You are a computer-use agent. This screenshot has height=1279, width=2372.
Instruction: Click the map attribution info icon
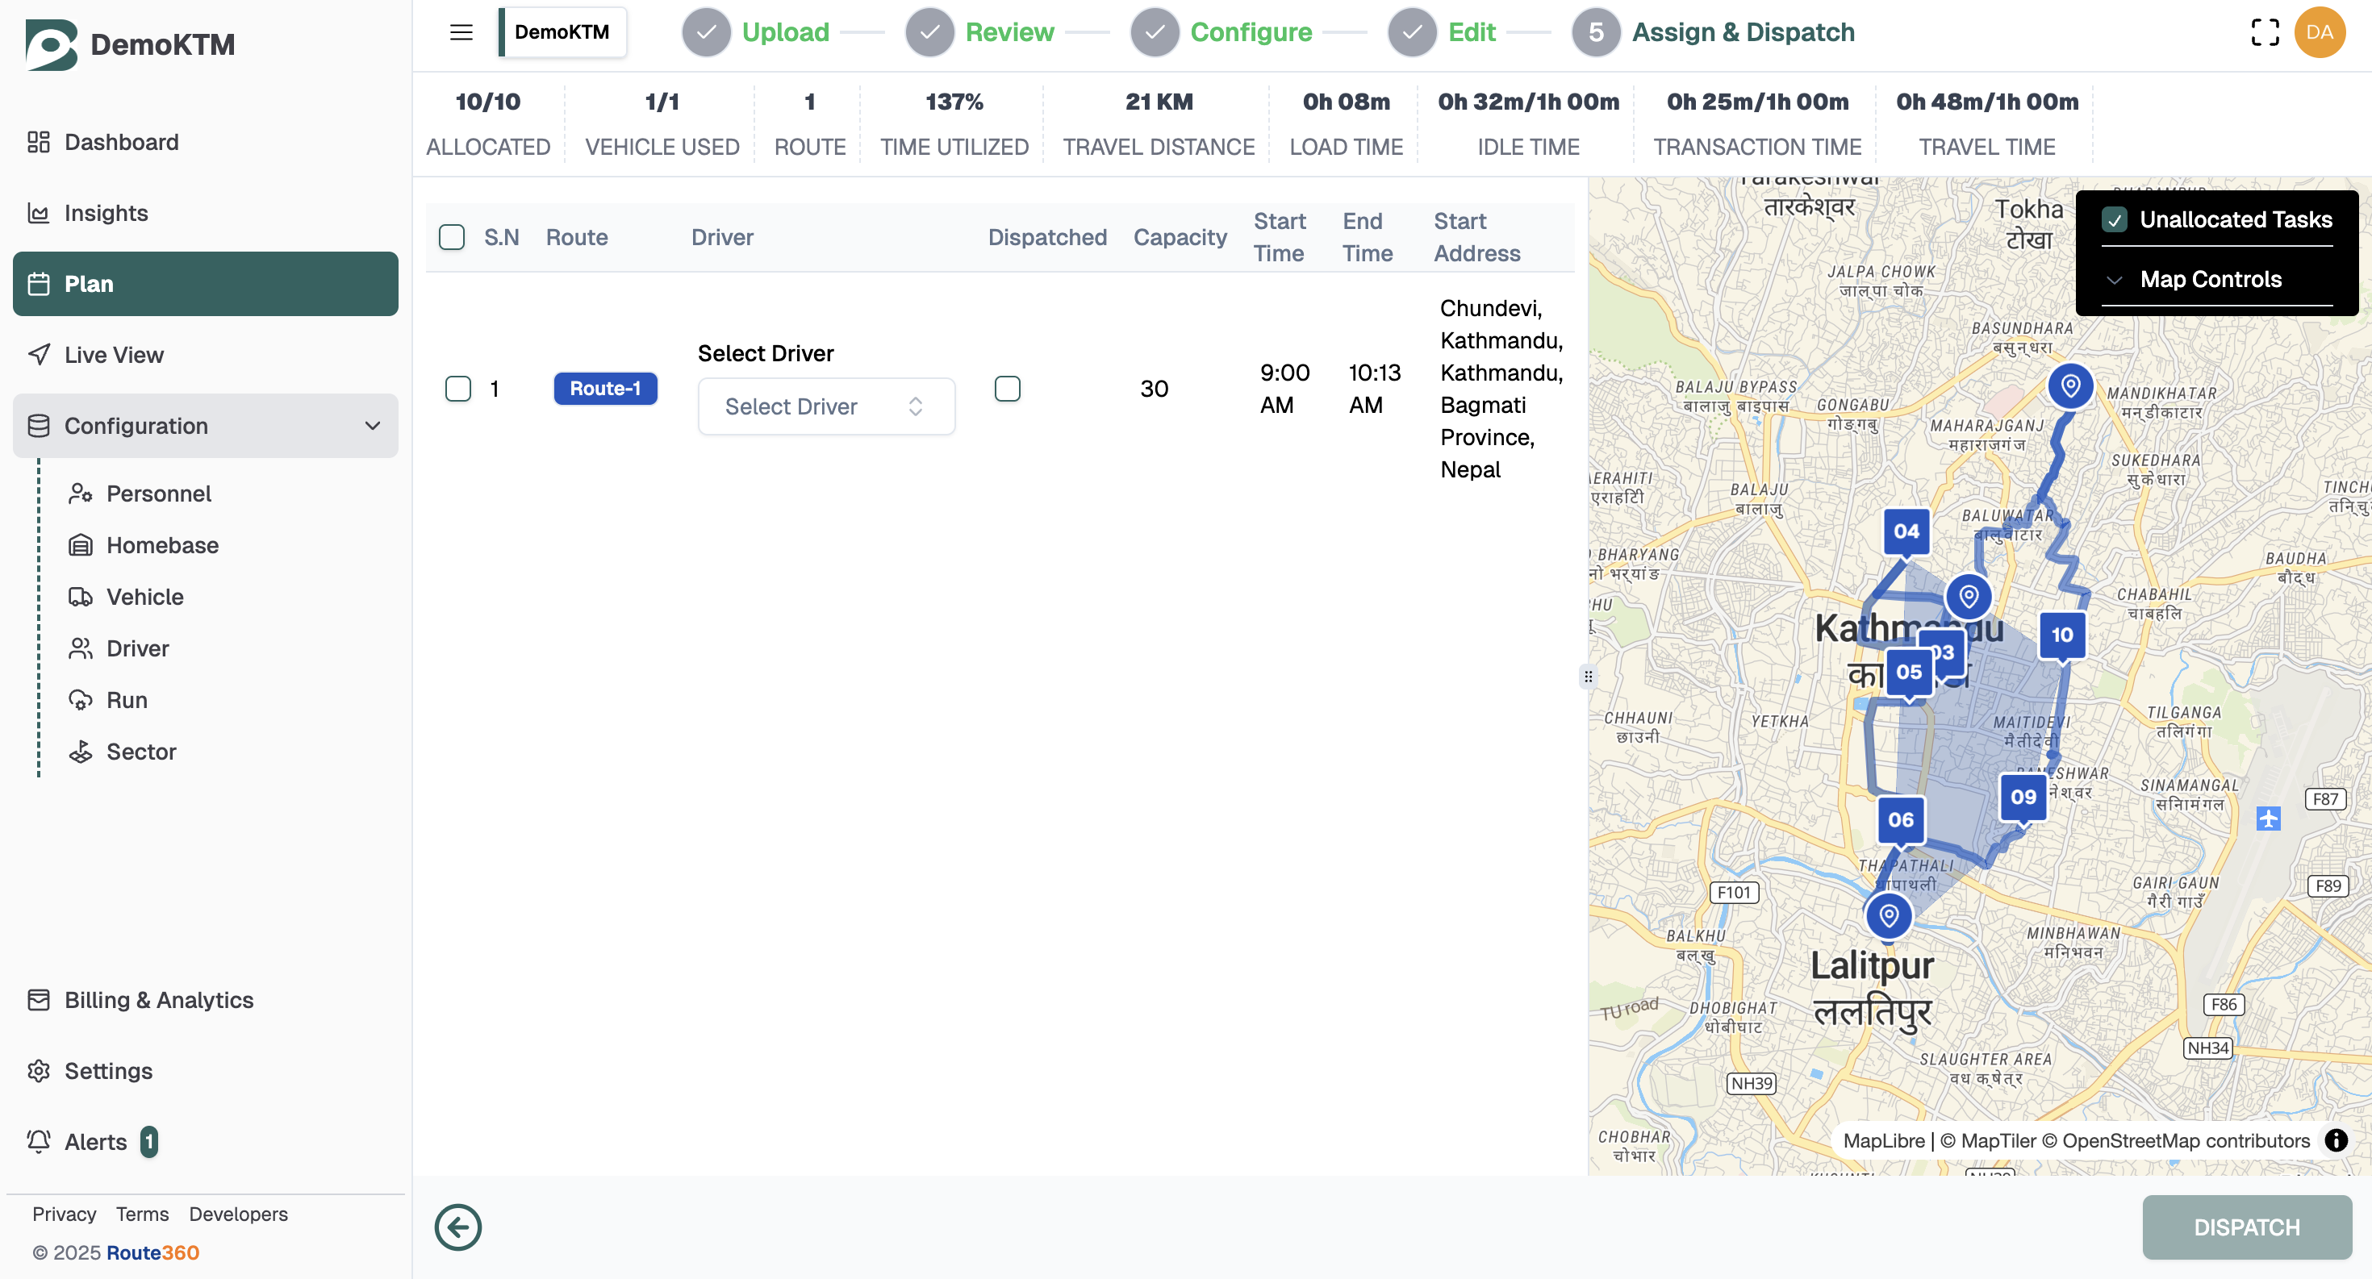[2336, 1140]
